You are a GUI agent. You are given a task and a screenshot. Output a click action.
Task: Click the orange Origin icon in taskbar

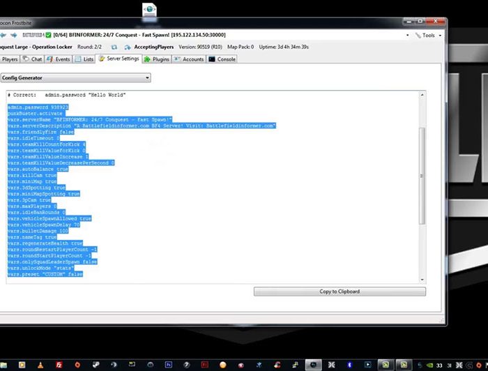tap(77, 365)
